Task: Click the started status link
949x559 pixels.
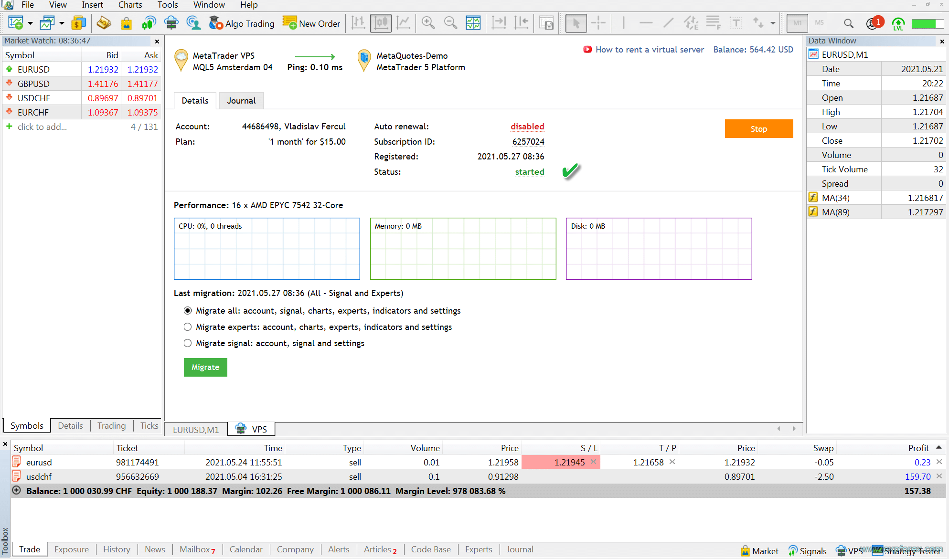Action: 530,172
